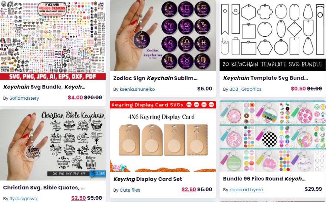Click the Bundle 96 Files Round Keychain title

pyautogui.click(x=264, y=179)
